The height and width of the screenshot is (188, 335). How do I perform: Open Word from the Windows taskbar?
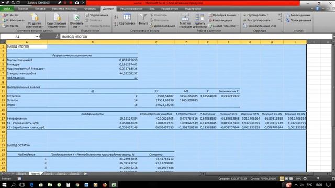[86, 185]
